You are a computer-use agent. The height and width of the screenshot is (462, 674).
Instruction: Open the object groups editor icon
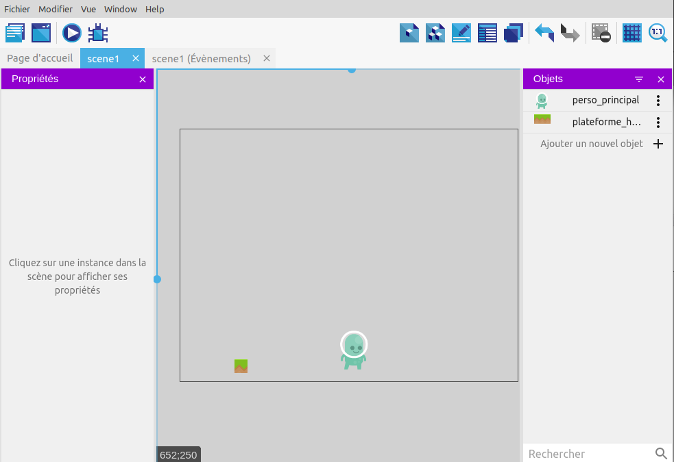435,33
